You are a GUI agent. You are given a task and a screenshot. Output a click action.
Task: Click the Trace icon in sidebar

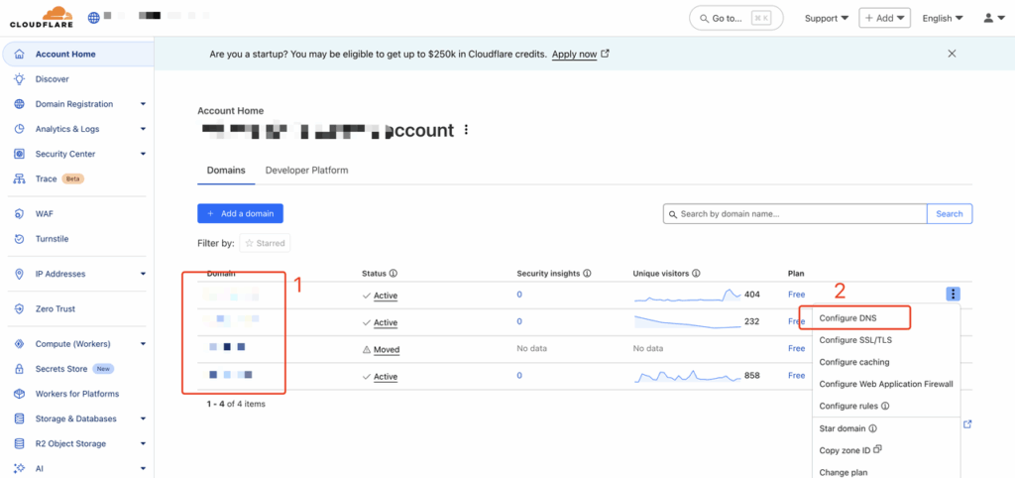[20, 179]
